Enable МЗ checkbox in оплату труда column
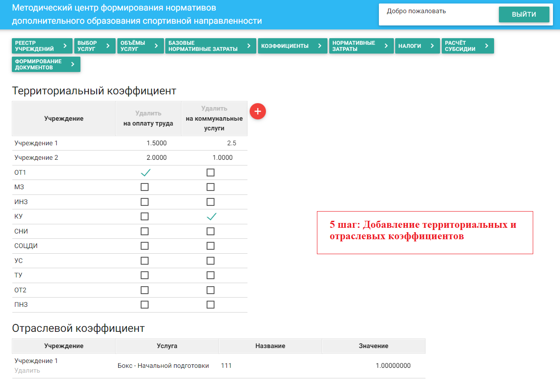Image resolution: width=560 pixels, height=381 pixels. click(x=145, y=187)
